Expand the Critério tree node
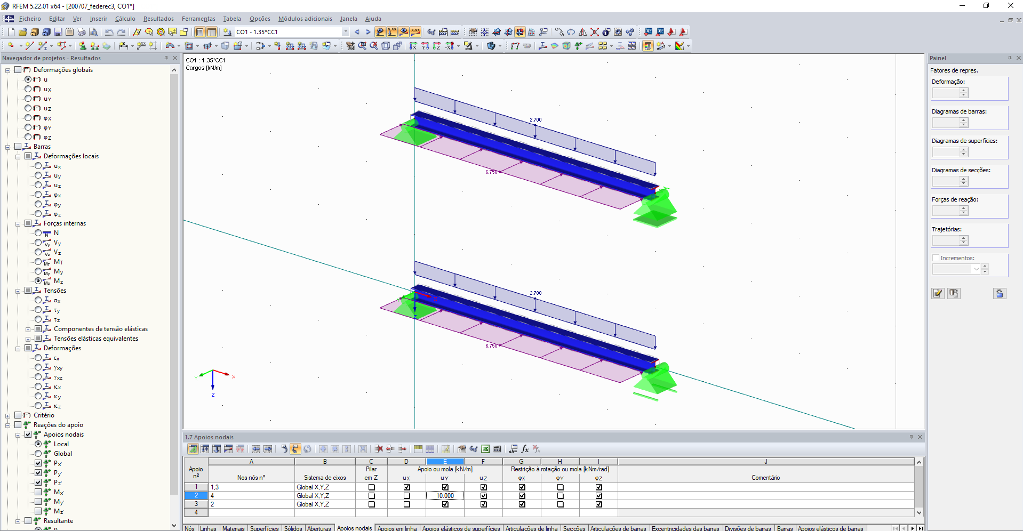1023x531 pixels. pos(8,415)
